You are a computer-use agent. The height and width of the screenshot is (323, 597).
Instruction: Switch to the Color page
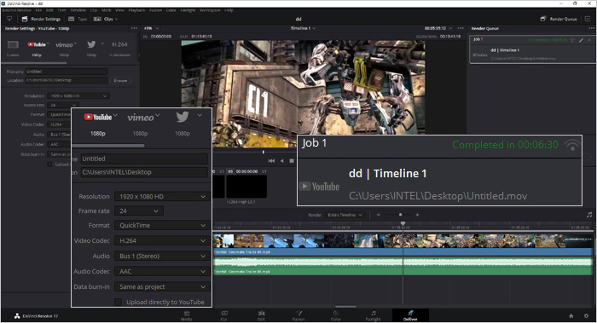pos(336,316)
